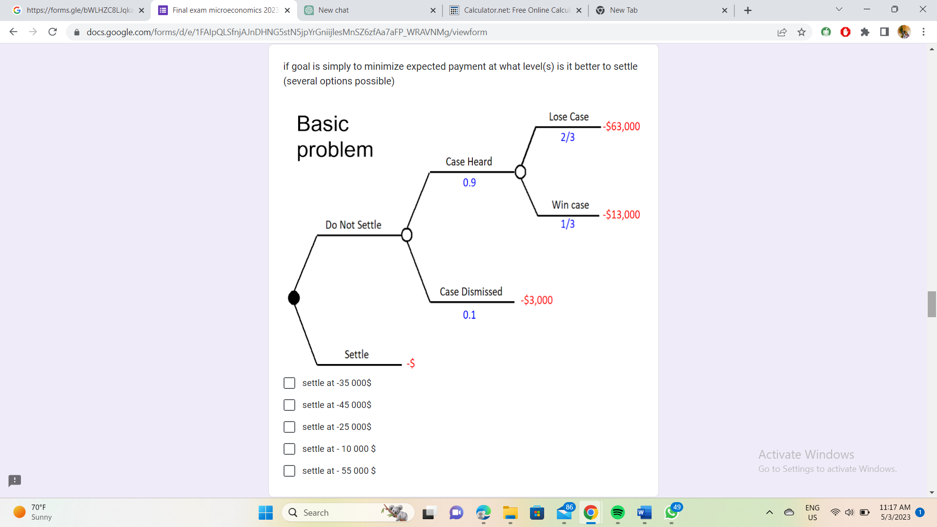Check the settle at -45 000$ option
Screen dimensions: 937x527
pyautogui.click(x=289, y=405)
